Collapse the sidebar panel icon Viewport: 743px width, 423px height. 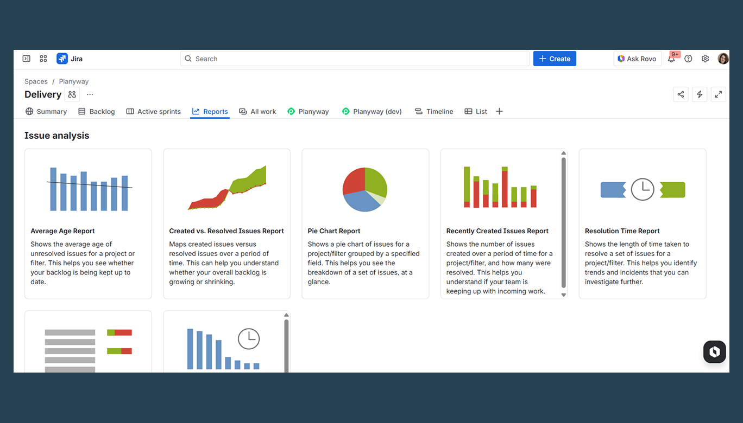(26, 59)
